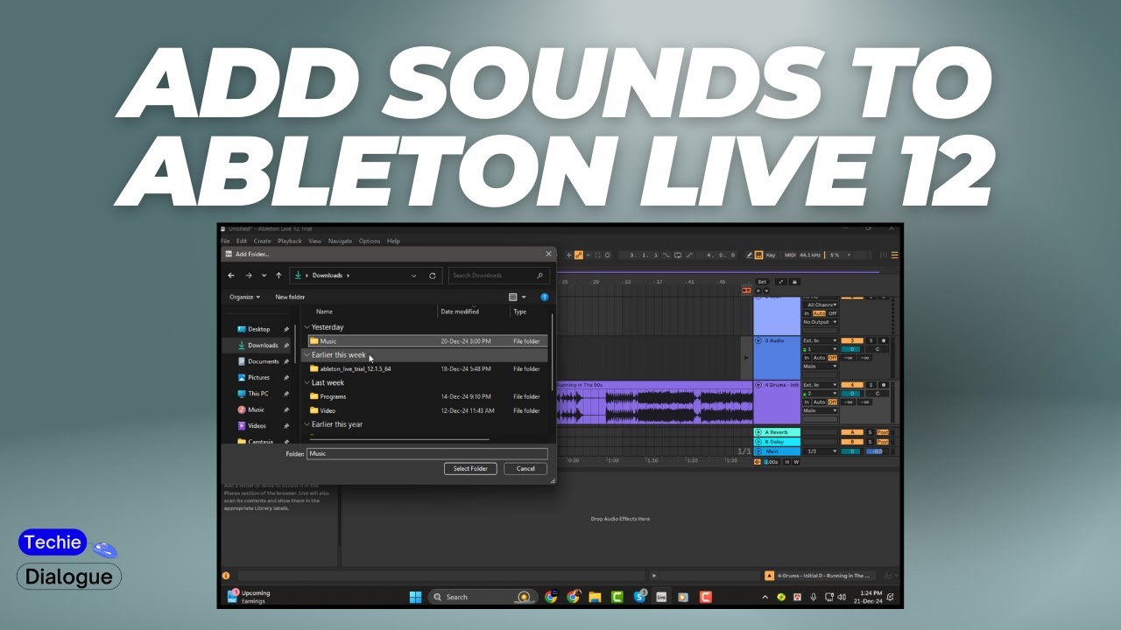
Task: Go back in the Add Folder dialog
Action: (x=231, y=275)
